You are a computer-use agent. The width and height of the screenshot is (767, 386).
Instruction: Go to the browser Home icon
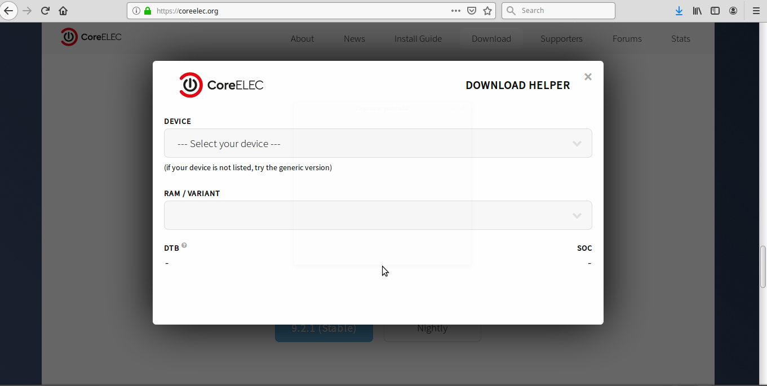63,11
